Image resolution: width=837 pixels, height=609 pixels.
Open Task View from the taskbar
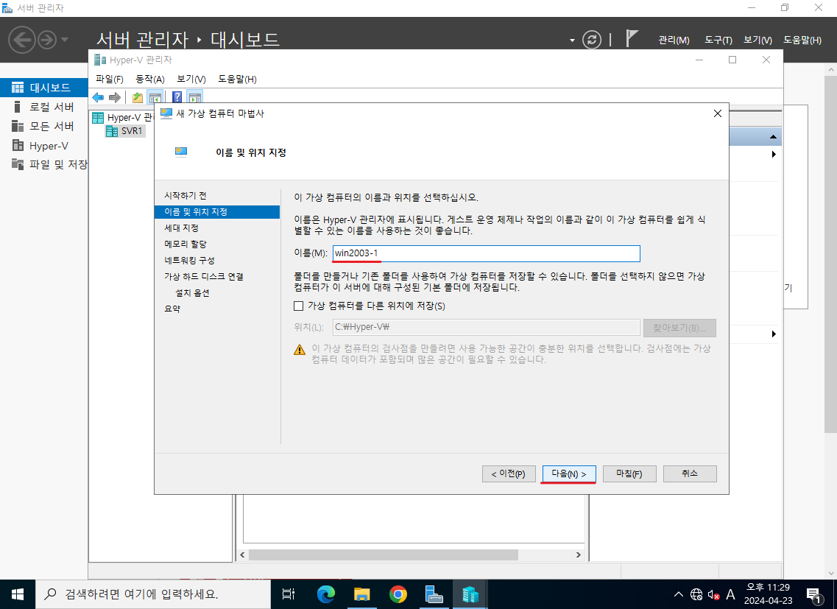point(289,594)
